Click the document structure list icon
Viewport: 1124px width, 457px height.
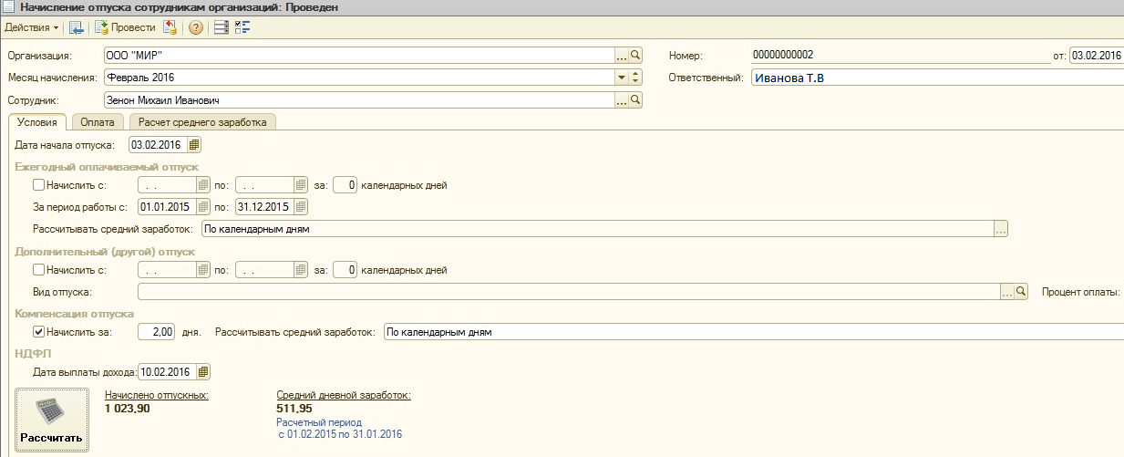tap(221, 27)
